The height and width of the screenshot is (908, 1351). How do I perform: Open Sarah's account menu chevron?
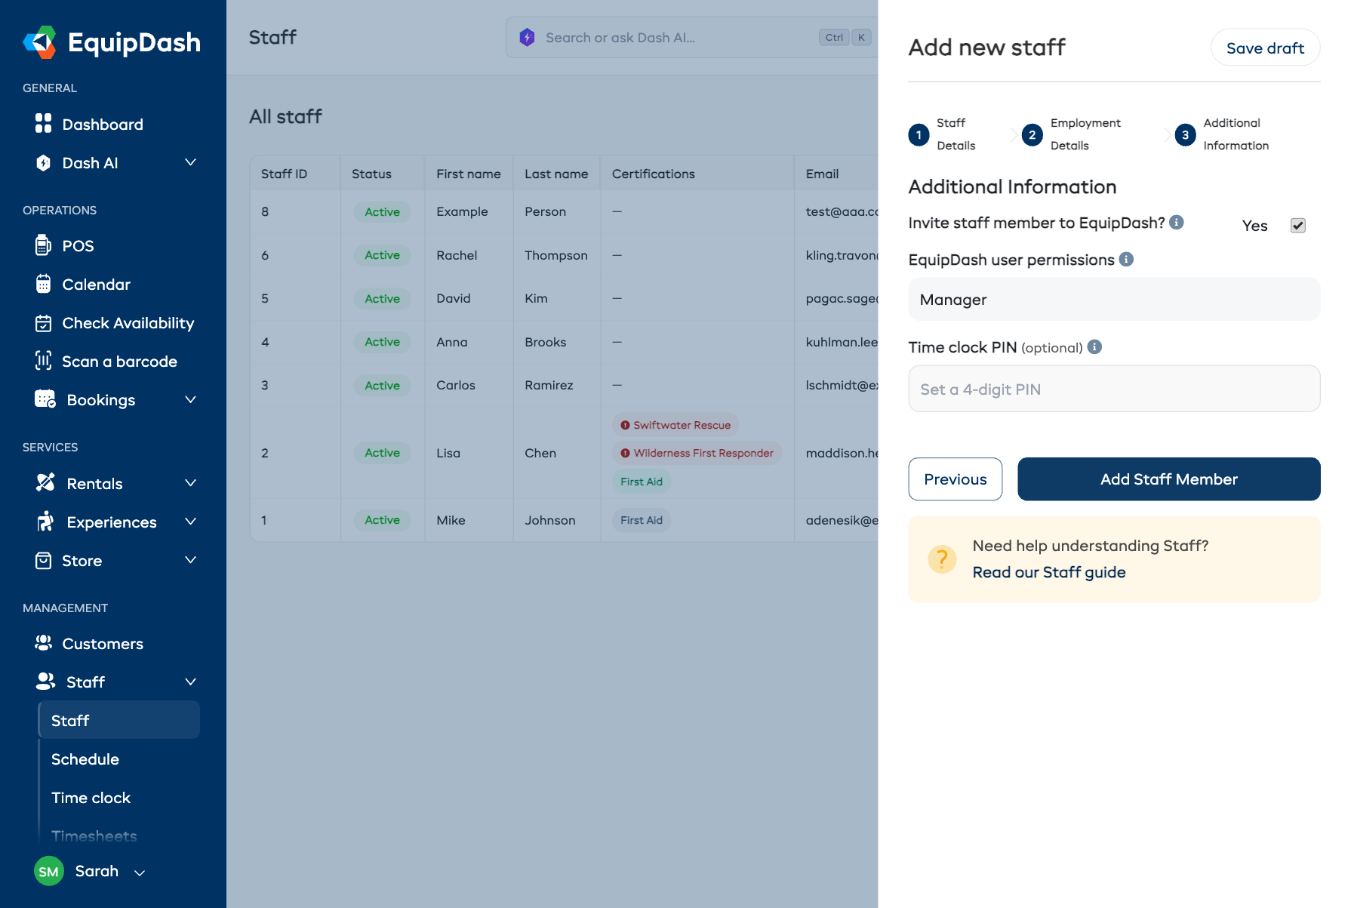pyautogui.click(x=140, y=873)
